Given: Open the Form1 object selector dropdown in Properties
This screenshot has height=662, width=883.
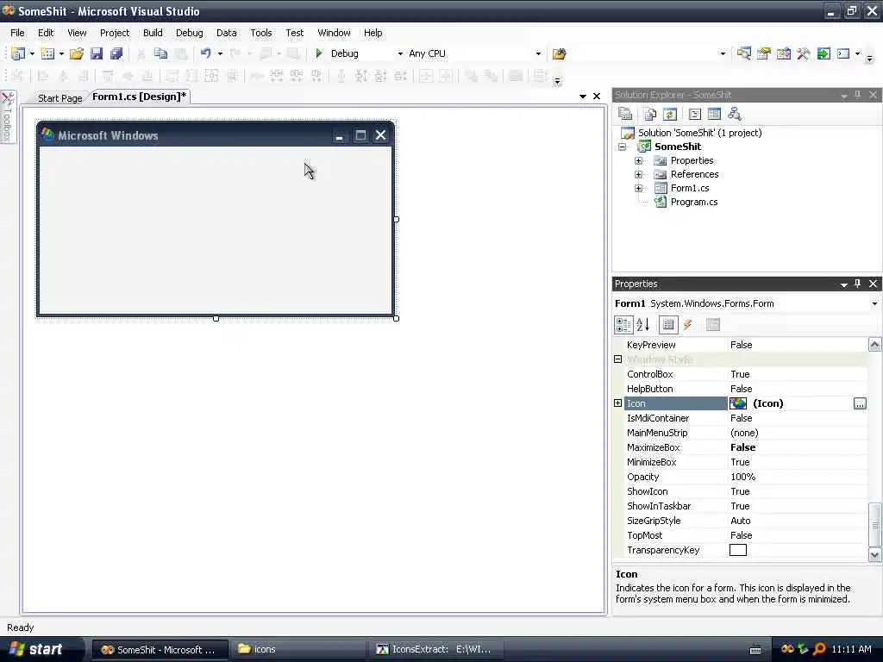Looking at the screenshot, I should tap(874, 303).
